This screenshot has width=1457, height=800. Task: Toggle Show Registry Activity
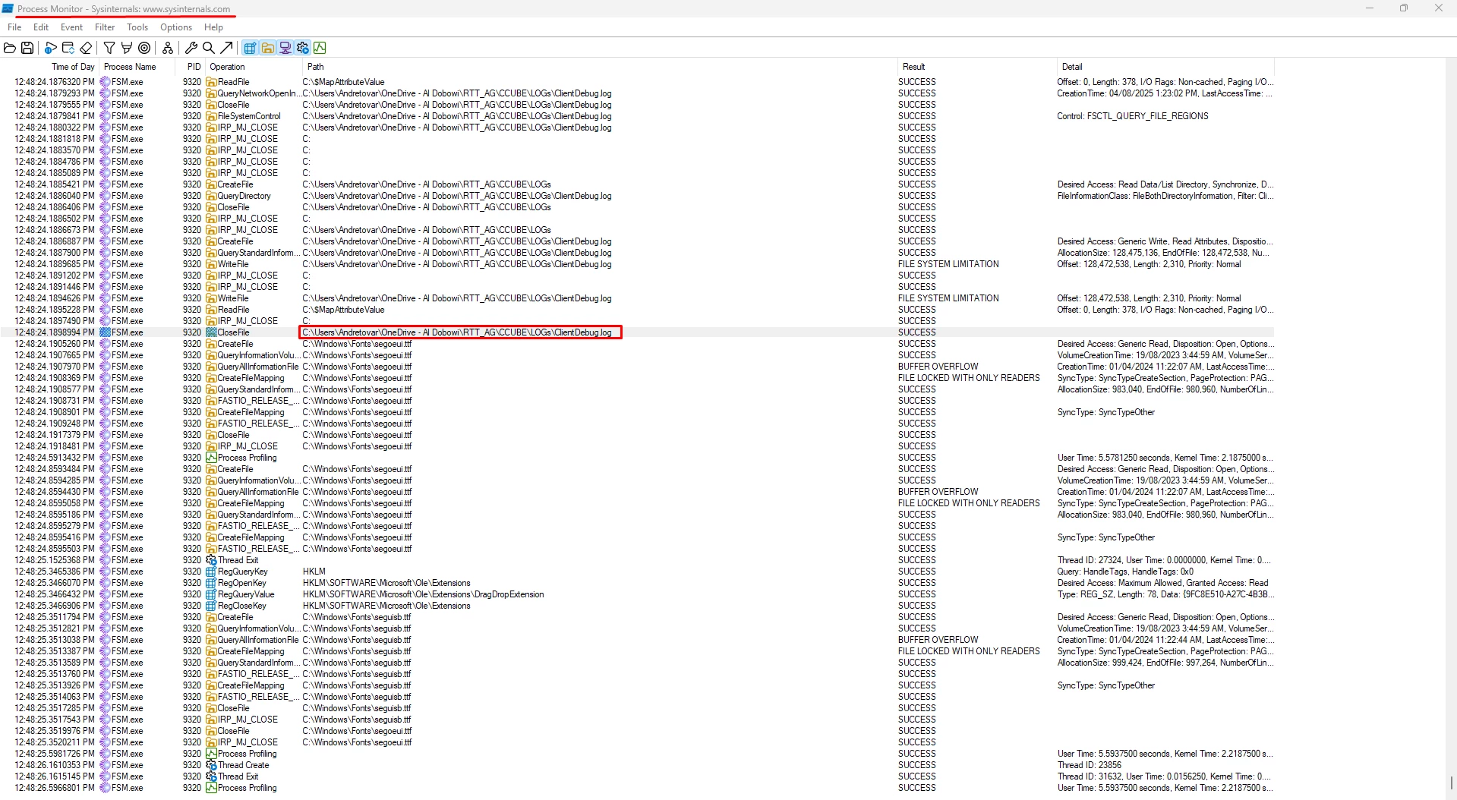click(250, 48)
